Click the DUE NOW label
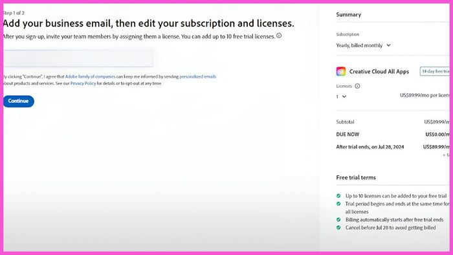 (348, 134)
